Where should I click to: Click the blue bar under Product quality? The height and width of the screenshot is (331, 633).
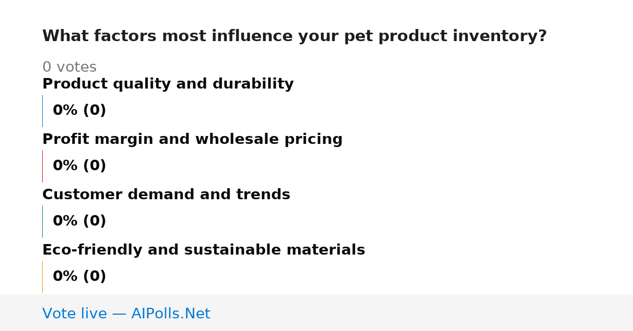pyautogui.click(x=42, y=111)
